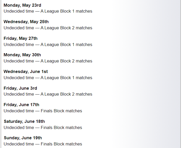Select the Finals Block line under Friday, June 17th

43,111
